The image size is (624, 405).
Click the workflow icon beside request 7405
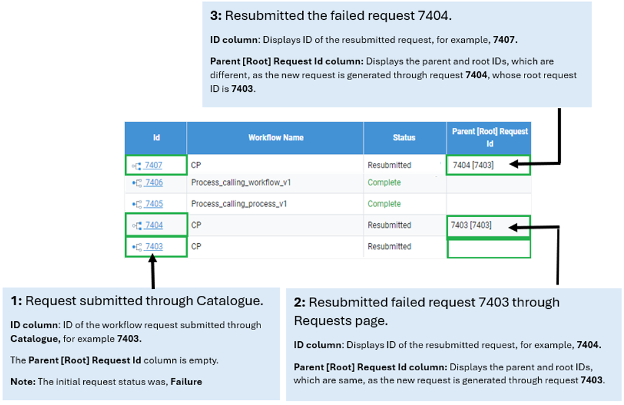(x=137, y=204)
